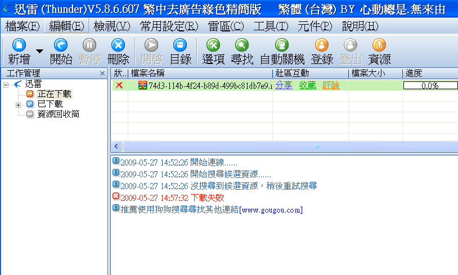Click the 分享 link in download row

point(284,85)
